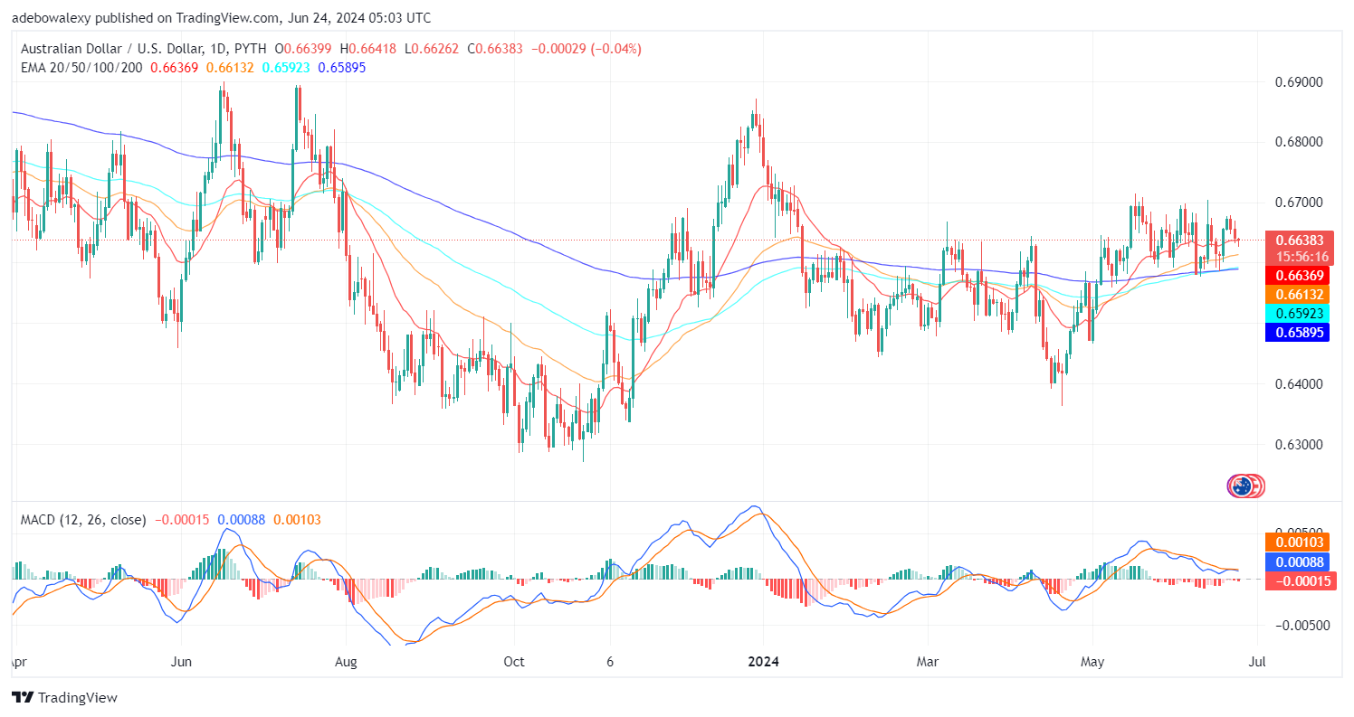Image resolution: width=1354 pixels, height=717 pixels.
Task: Click the price change -0.00029 (-0.04%)
Action: pyautogui.click(x=588, y=48)
